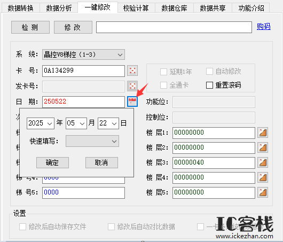Image resolution: width=283 pixels, height=242 pixels.
Task: Open the day dropdown showing 22
Action: click(108, 123)
